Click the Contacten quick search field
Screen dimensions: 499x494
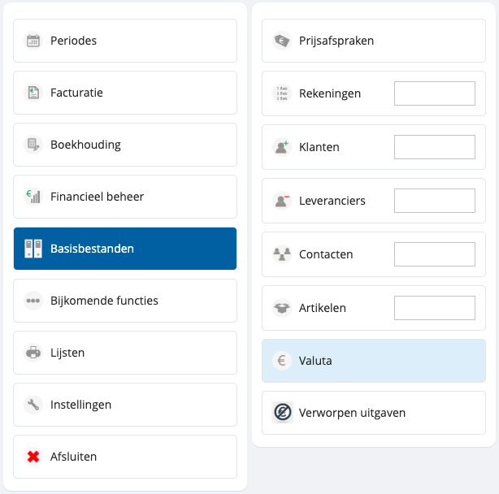pos(435,254)
